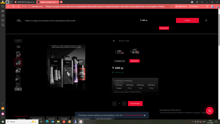Open the Windows Start menu

click(3, 122)
